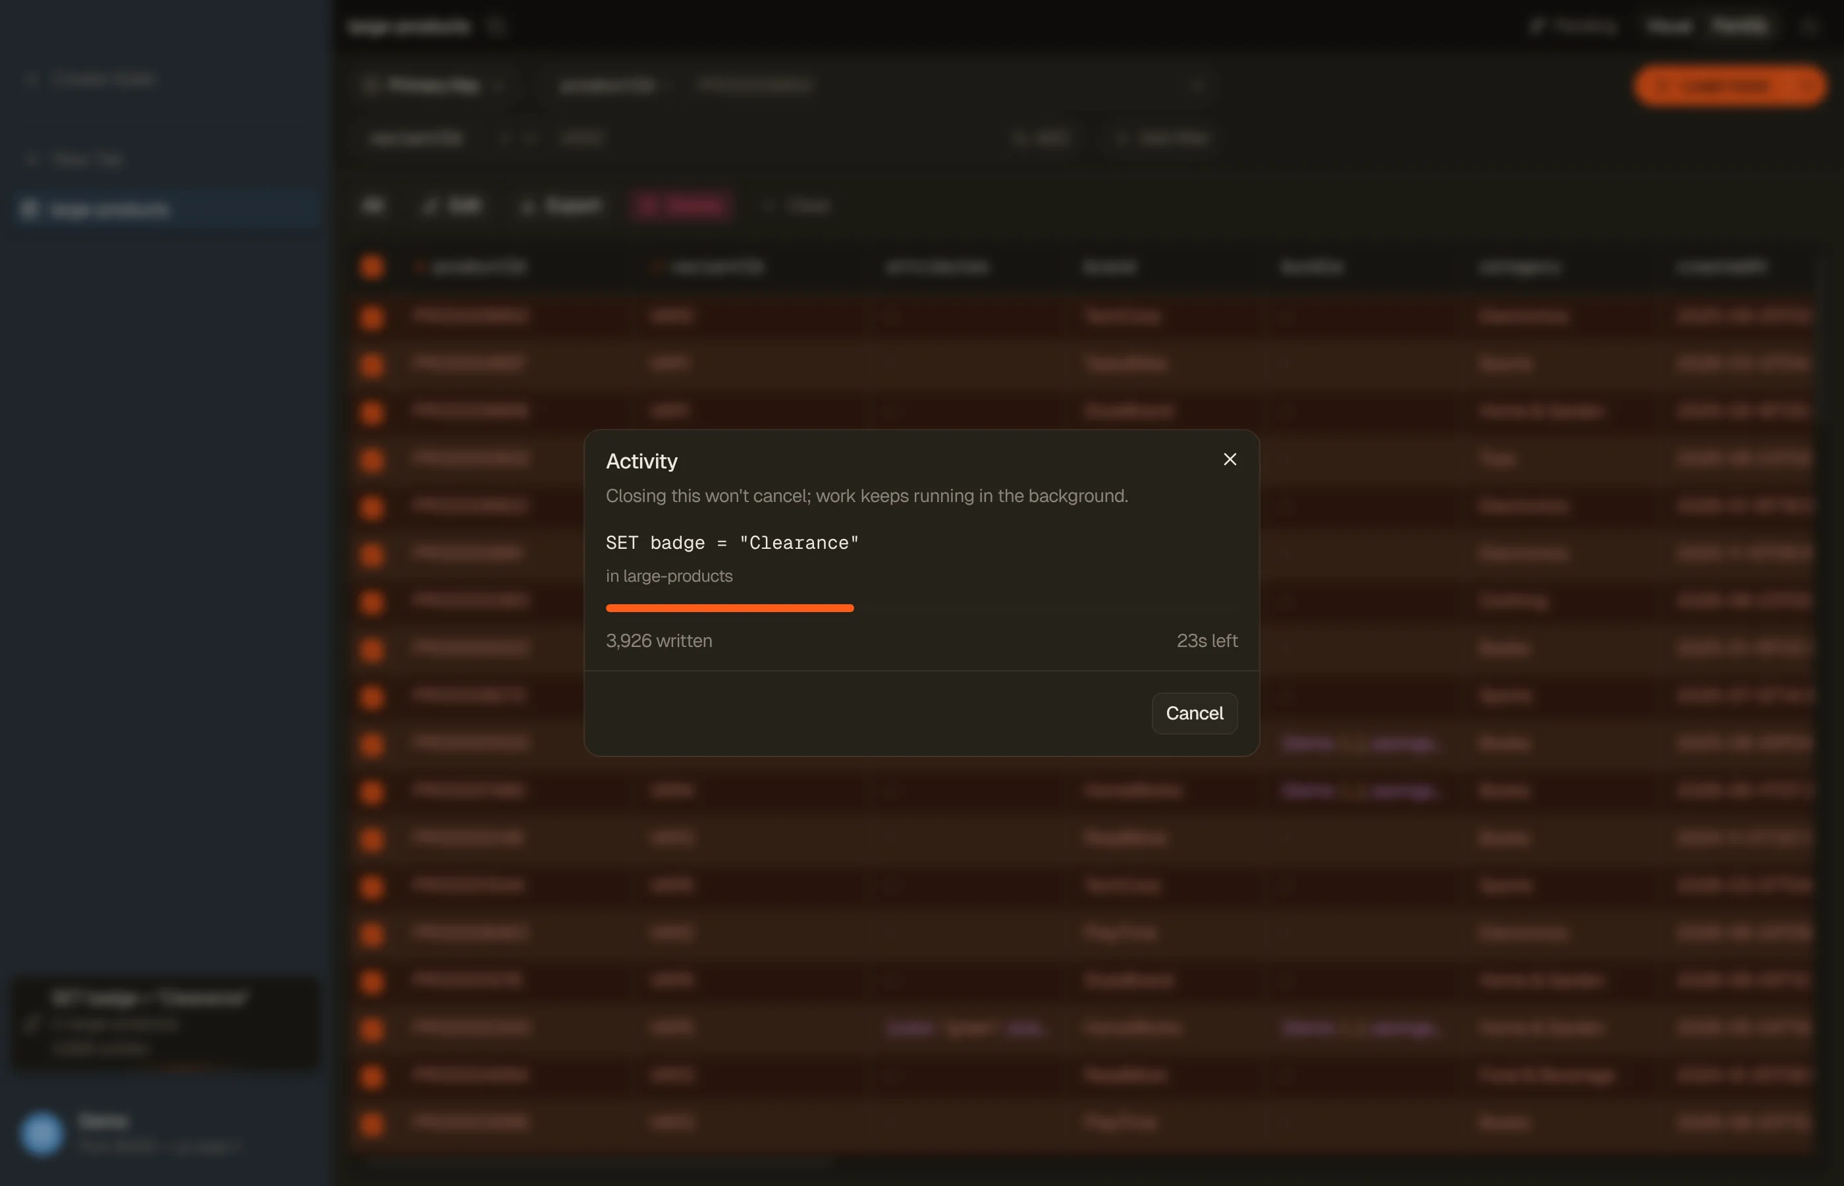
Task: Click the "Activity" dialog title
Action: (x=642, y=461)
